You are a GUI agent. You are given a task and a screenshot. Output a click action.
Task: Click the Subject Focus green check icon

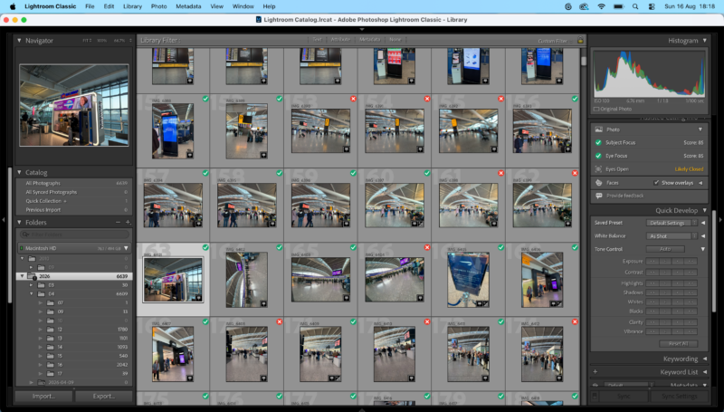click(598, 143)
